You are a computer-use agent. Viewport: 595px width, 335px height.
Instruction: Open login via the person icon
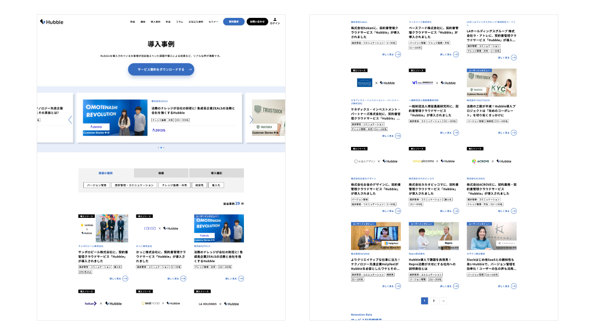[x=275, y=21]
